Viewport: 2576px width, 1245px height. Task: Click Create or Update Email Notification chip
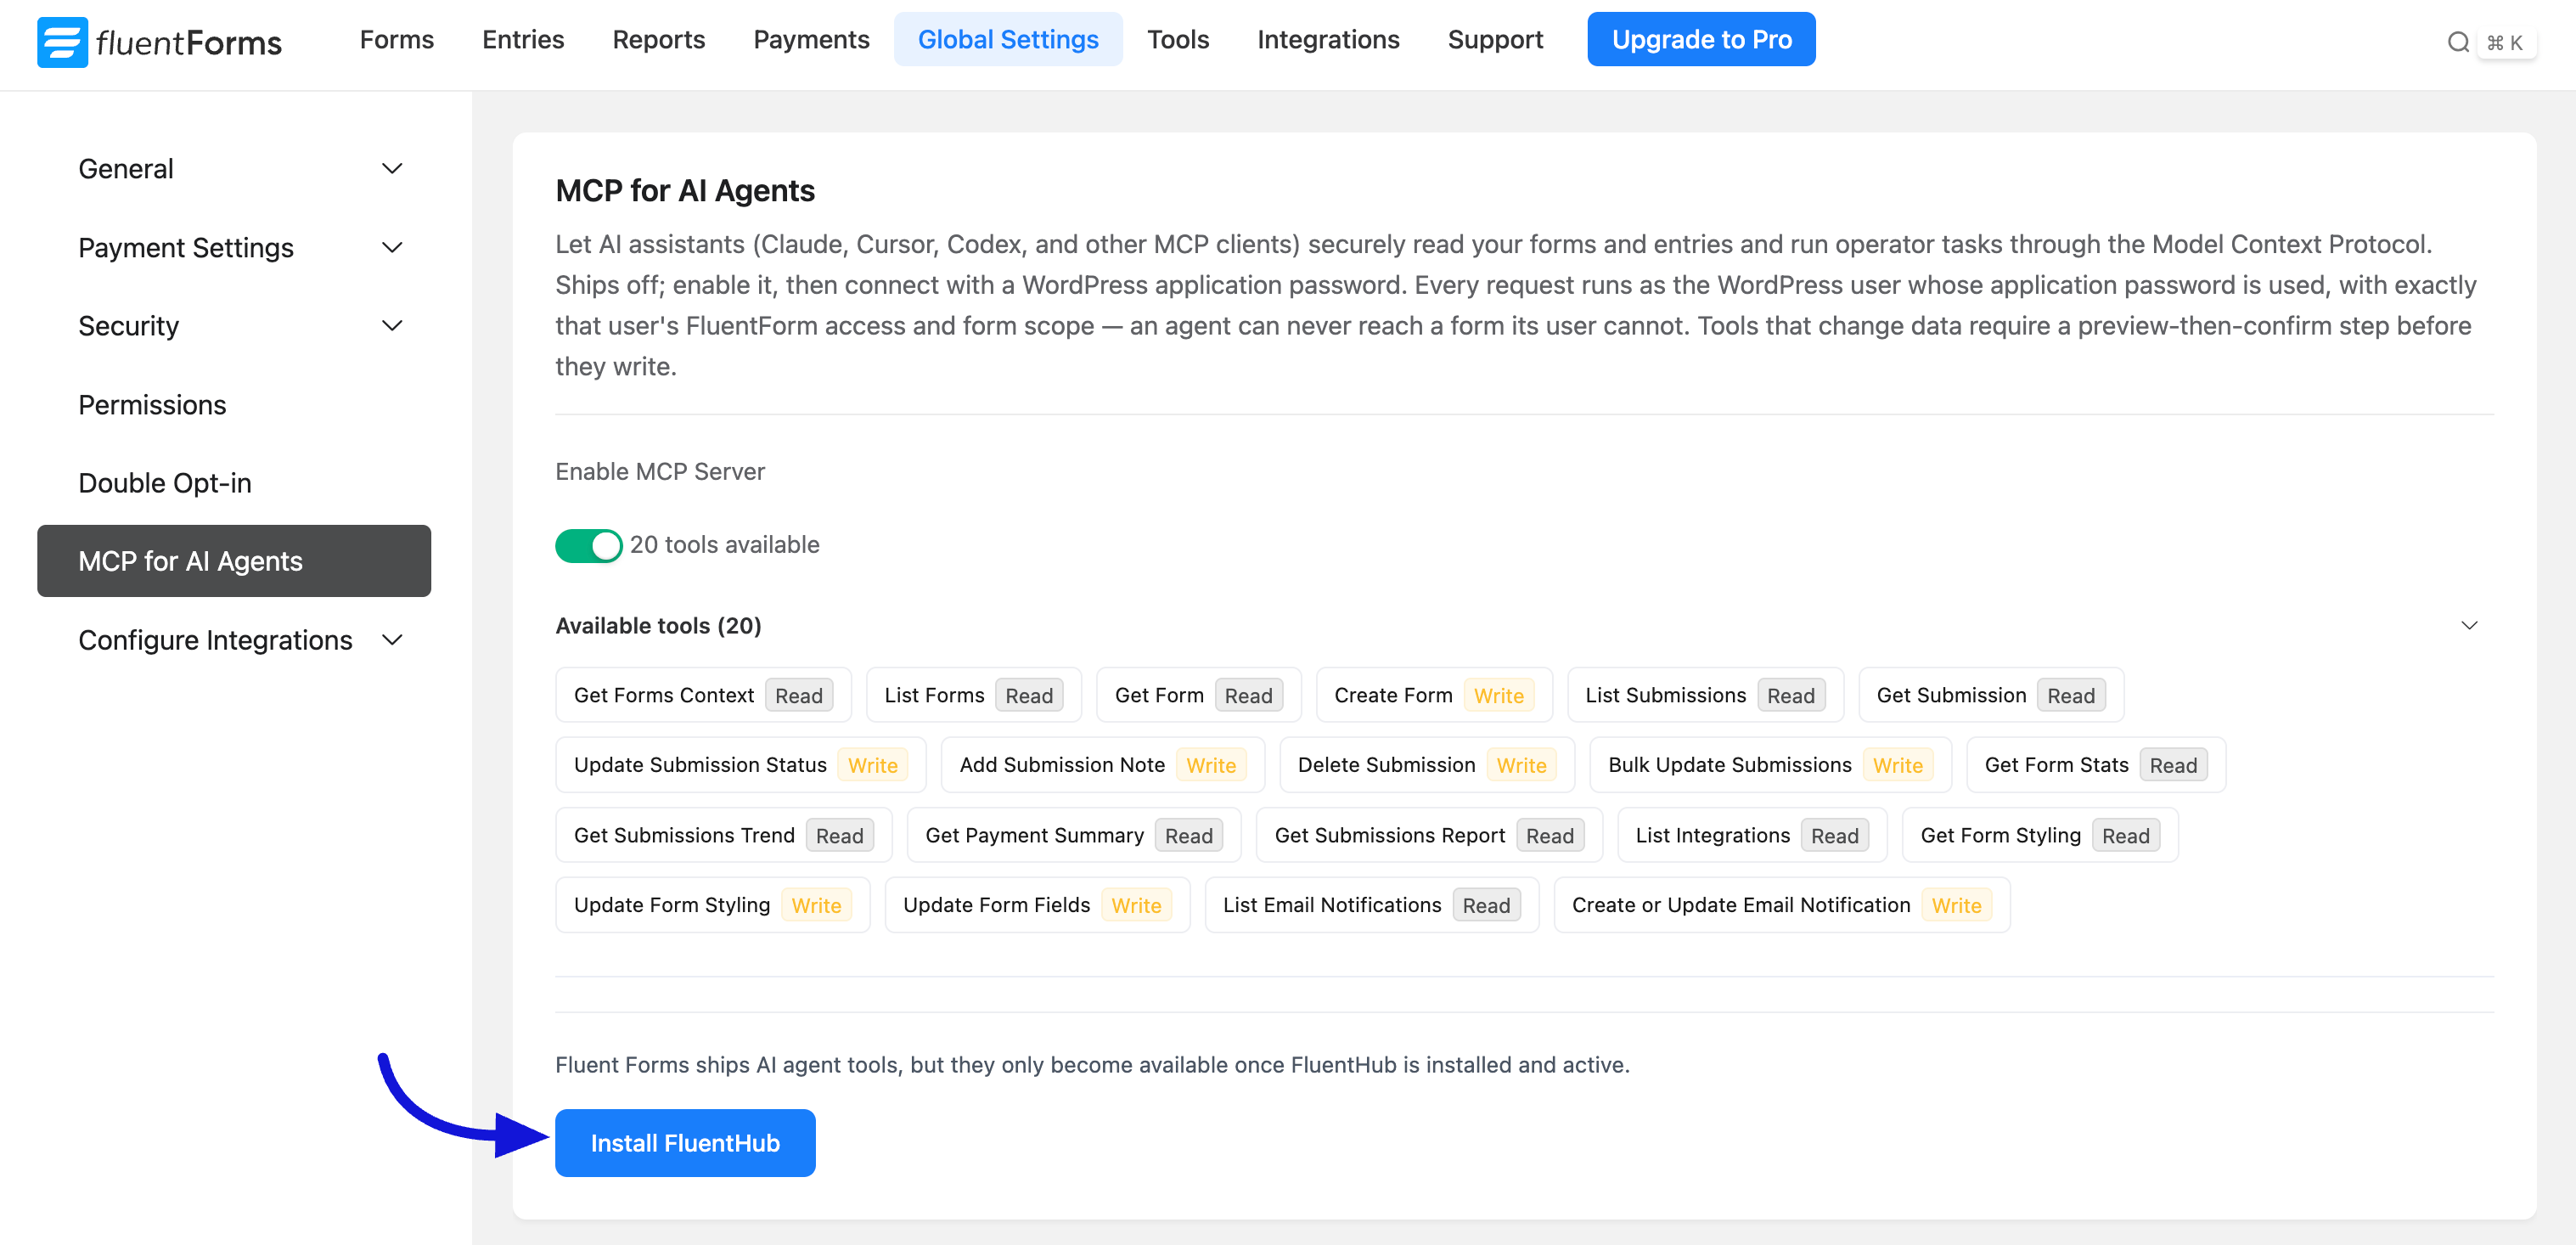[1781, 905]
